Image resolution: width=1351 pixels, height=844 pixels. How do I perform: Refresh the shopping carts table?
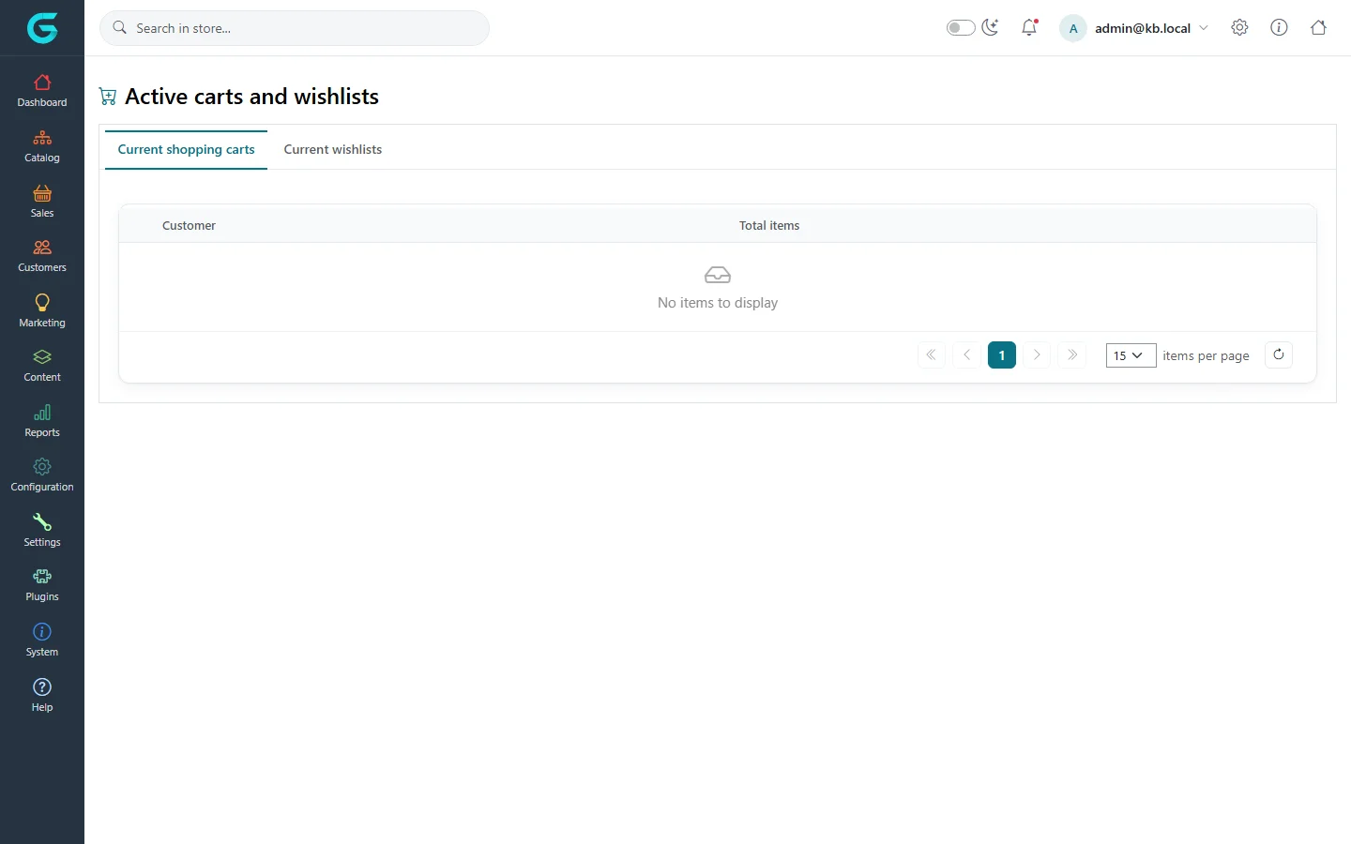[1279, 354]
